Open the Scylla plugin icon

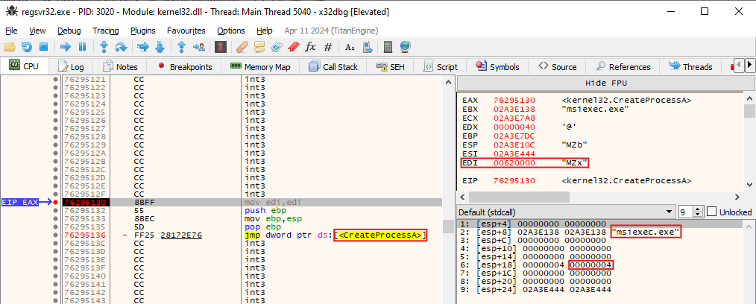pos(221,47)
